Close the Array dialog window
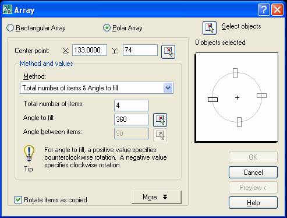Viewport: 287px width, 218px height. (x=277, y=9)
